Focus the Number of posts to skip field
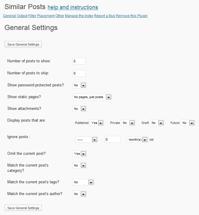 pos(79,73)
